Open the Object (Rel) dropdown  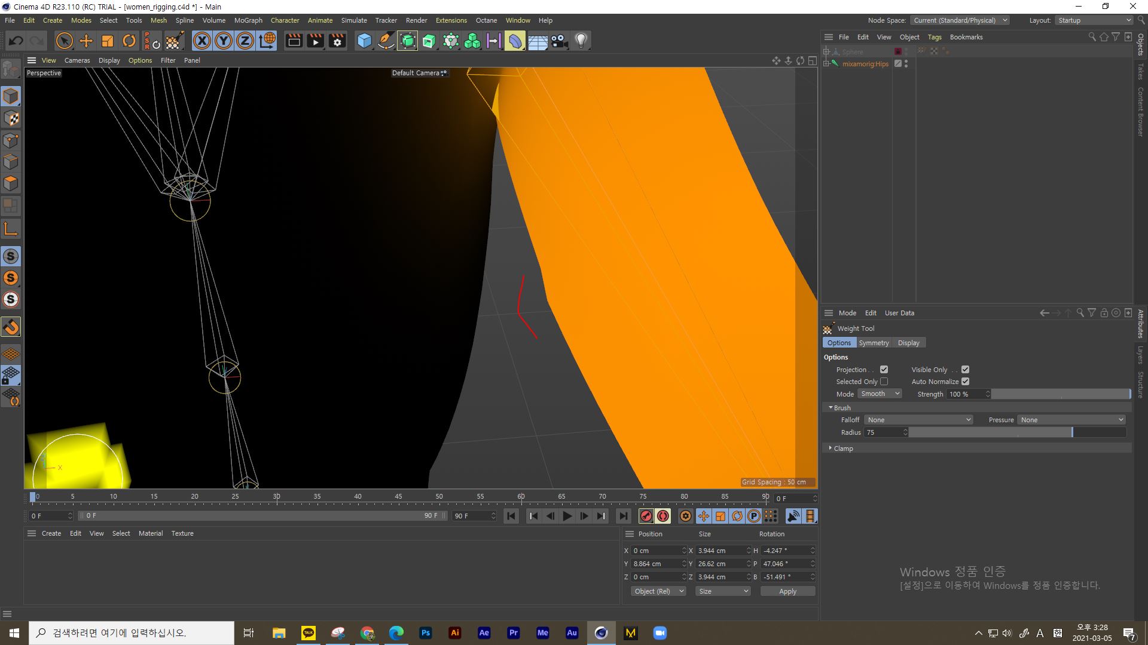[x=658, y=591]
